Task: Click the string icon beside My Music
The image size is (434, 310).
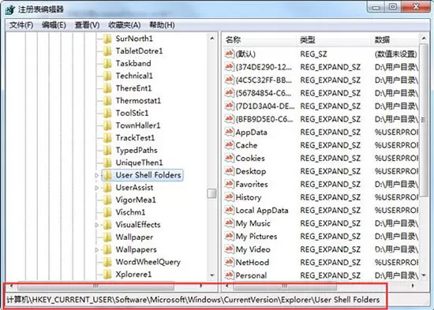Action: (x=229, y=222)
